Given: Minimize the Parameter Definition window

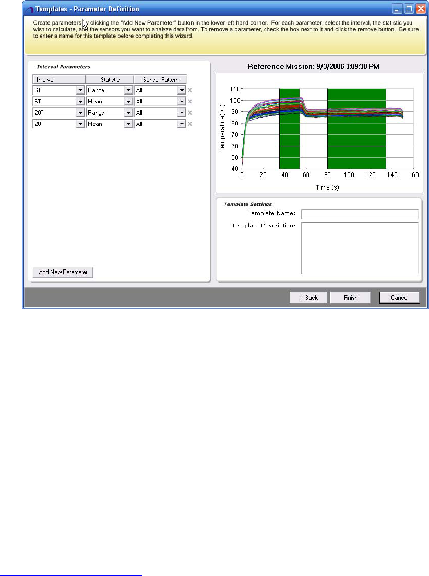Looking at the screenshot, I should pyautogui.click(x=396, y=9).
